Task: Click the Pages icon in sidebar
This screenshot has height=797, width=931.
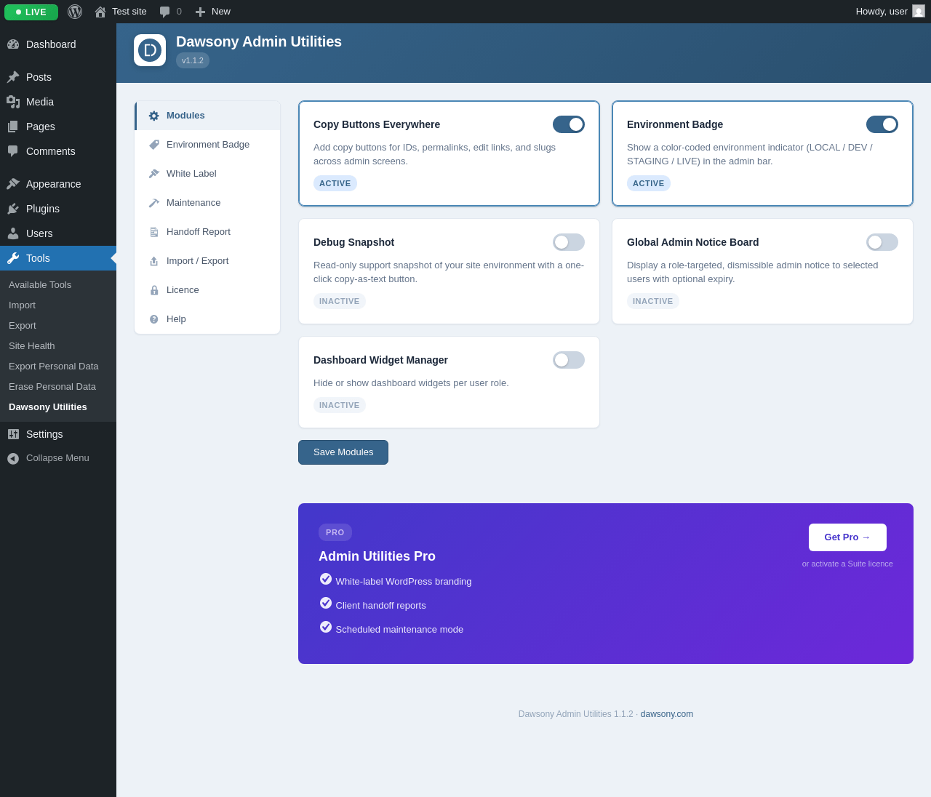Action: (13, 127)
